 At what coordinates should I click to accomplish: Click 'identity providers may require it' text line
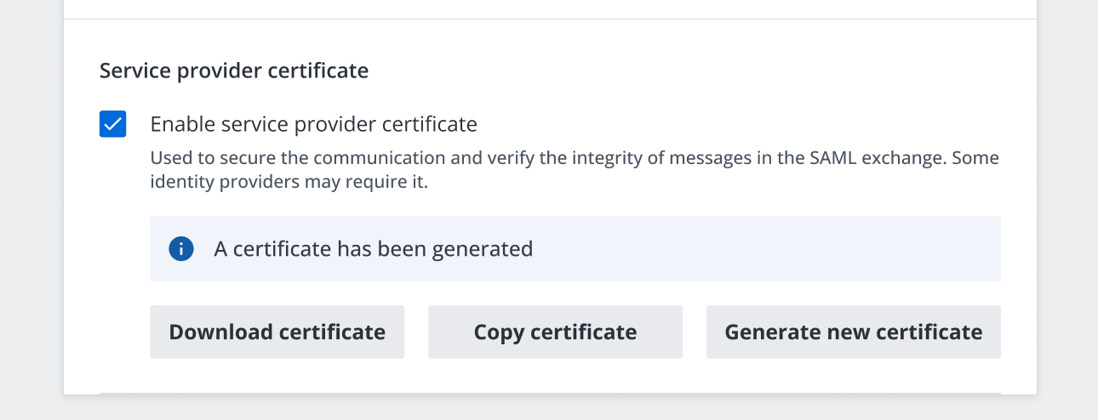pos(289,182)
